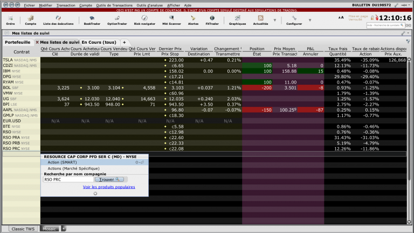This screenshot has width=414, height=233.
Task: Click the padlock layout lock icon
Action: (372, 18)
